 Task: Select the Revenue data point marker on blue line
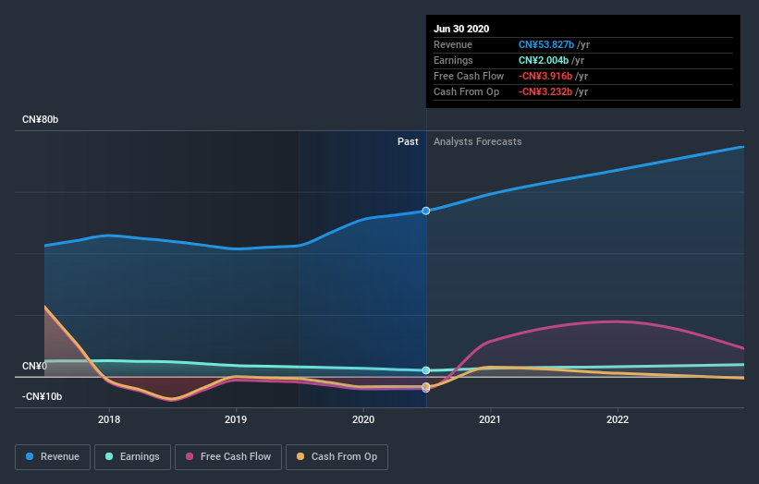[x=426, y=211]
